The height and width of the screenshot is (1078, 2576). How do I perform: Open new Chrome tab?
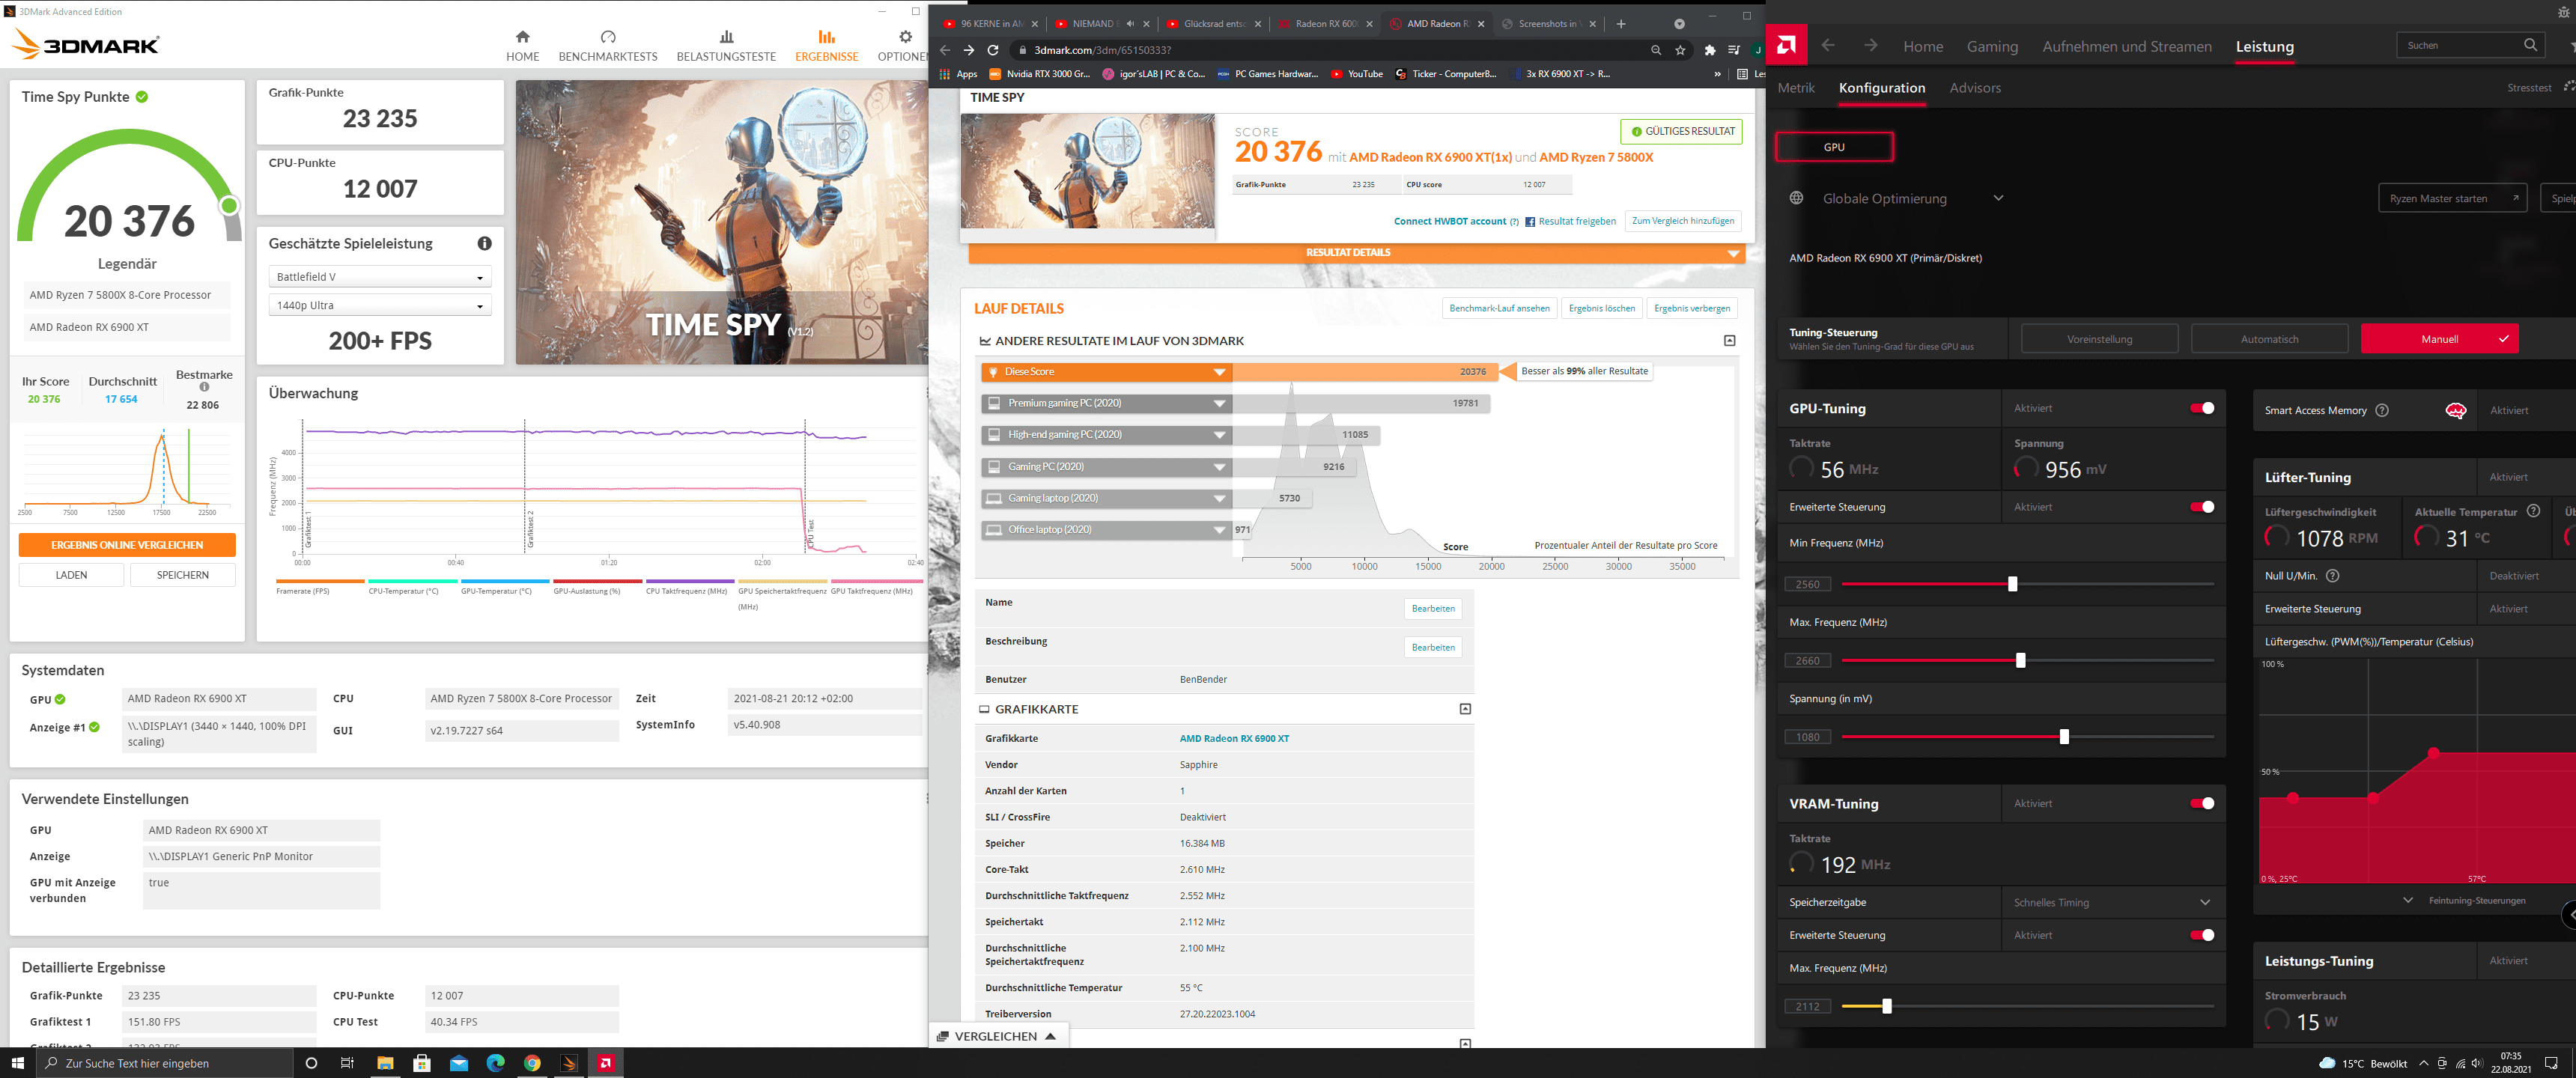pos(1620,24)
